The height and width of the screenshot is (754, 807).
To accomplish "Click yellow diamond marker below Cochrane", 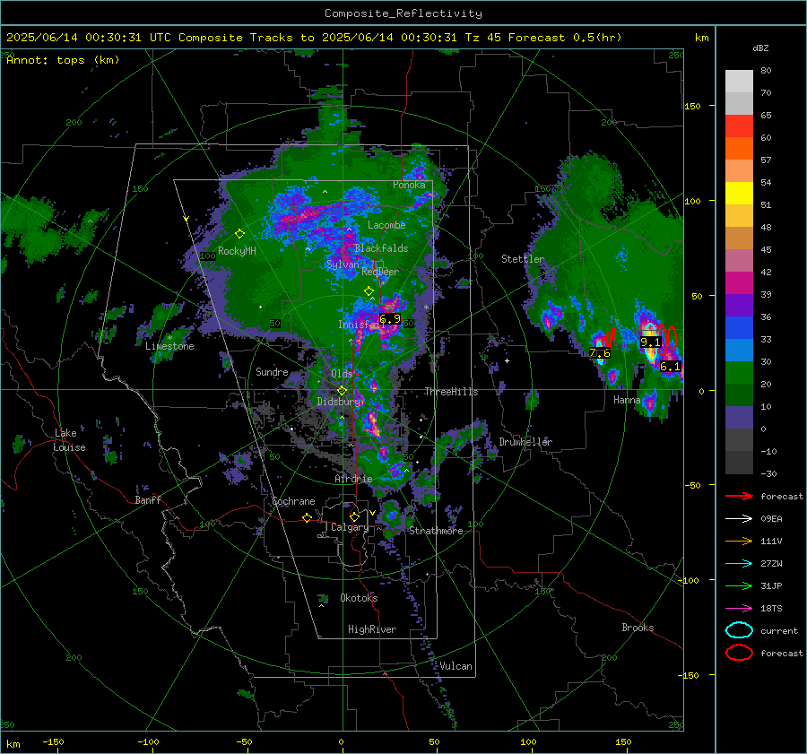I will tap(308, 517).
